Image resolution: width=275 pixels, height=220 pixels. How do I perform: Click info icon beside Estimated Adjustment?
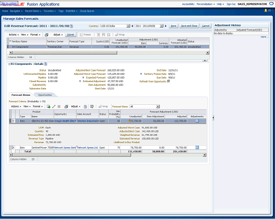(x=80, y=81)
